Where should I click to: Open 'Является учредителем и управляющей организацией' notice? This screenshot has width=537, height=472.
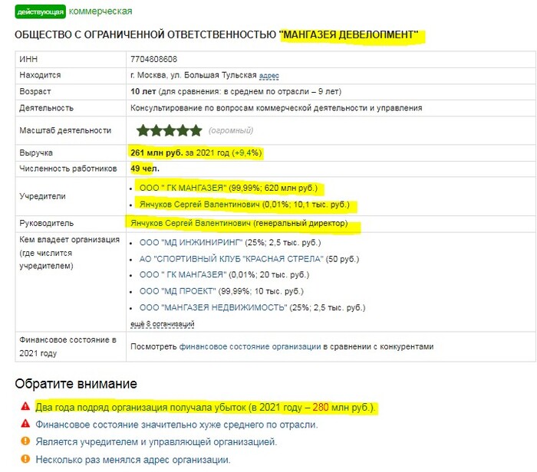pyautogui.click(x=156, y=442)
